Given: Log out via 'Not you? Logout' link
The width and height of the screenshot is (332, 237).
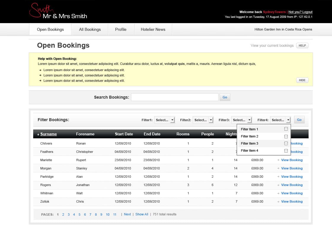Looking at the screenshot, I should tap(300, 12).
